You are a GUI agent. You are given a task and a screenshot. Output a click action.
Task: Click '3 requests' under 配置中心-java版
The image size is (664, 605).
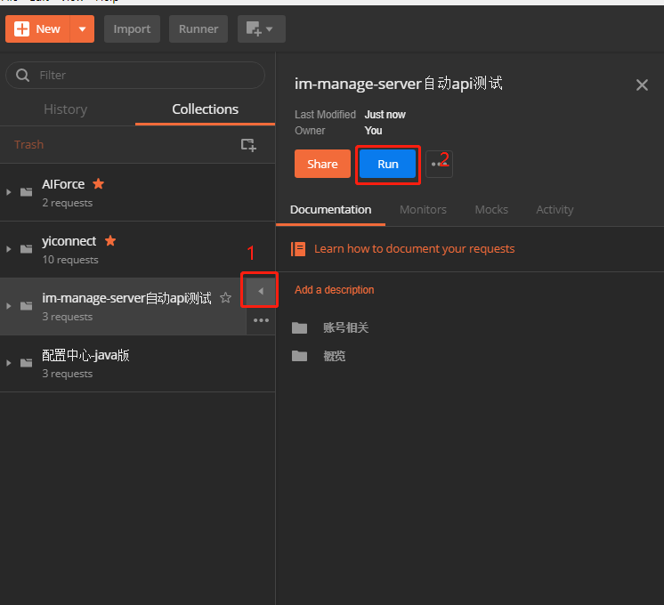point(68,374)
